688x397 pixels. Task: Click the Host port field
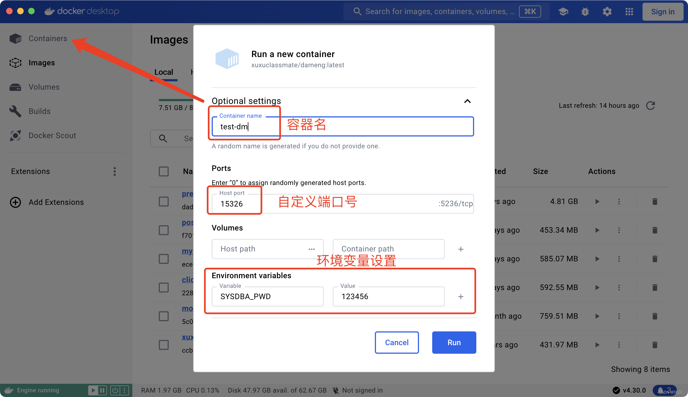pos(343,204)
